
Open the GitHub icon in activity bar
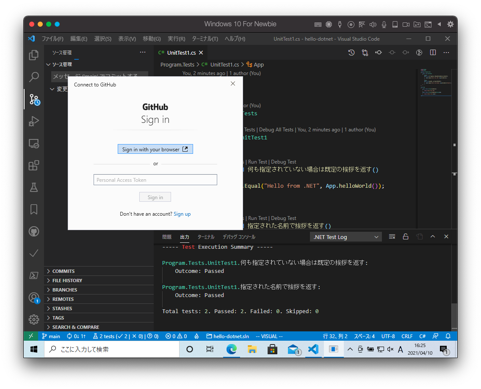point(34,231)
